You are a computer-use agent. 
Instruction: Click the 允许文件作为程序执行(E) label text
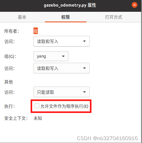click(64, 106)
